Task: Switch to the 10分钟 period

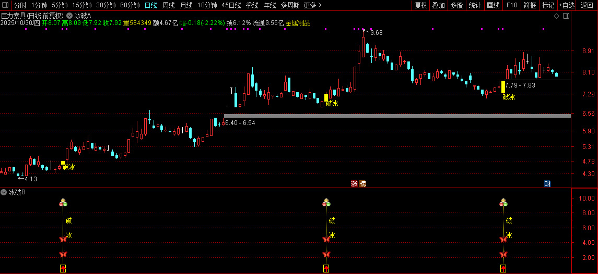Action: 207,5
